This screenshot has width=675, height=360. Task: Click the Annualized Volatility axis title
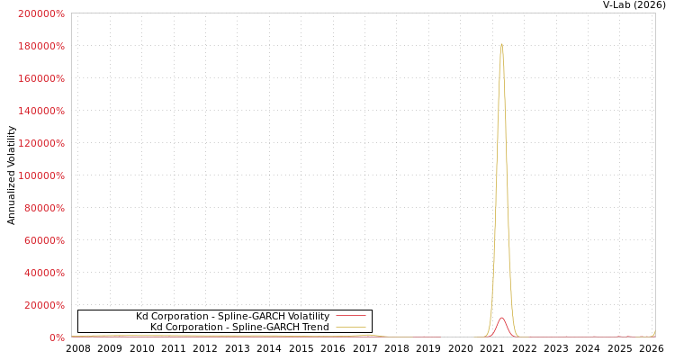tap(11, 175)
